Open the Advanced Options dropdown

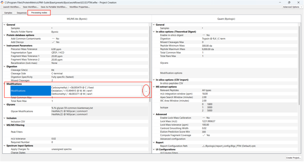(292, 7)
